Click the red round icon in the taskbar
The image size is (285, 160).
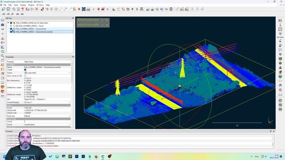[110, 156]
